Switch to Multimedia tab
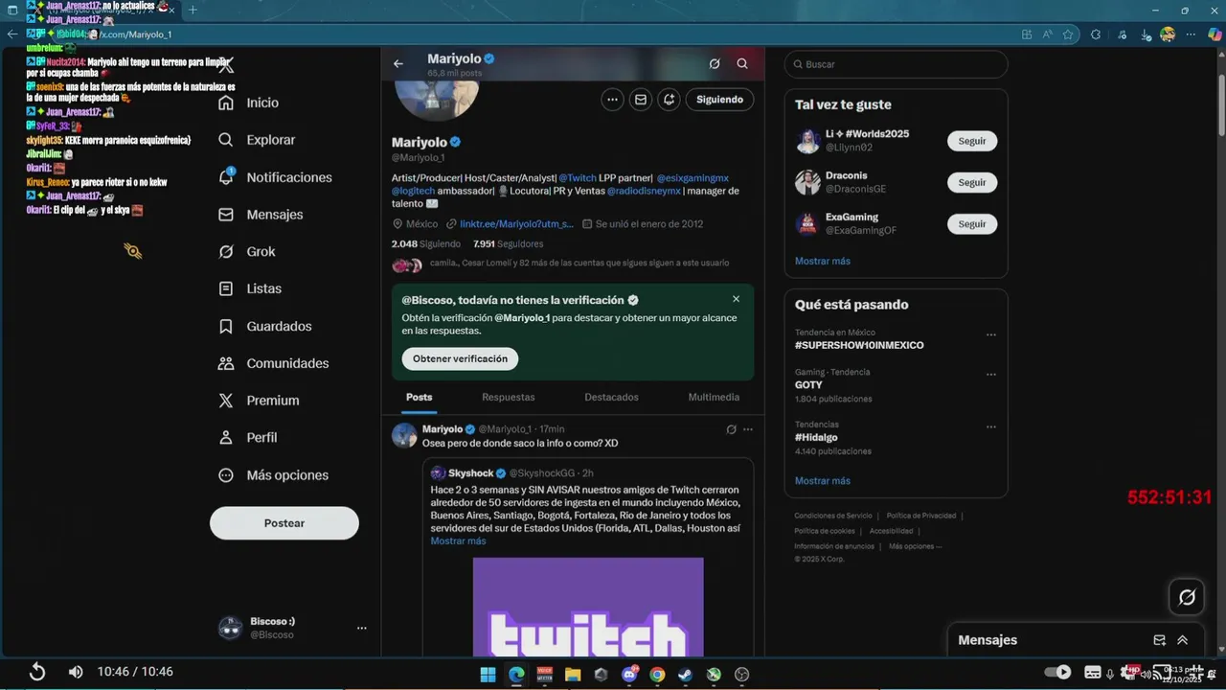This screenshot has height=690, width=1226. 714,397
